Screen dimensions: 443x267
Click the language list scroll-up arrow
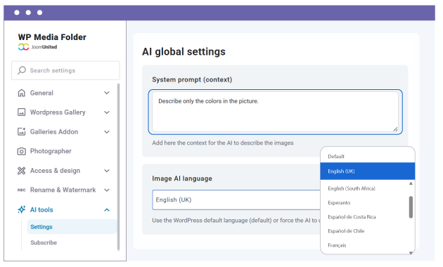(411, 183)
